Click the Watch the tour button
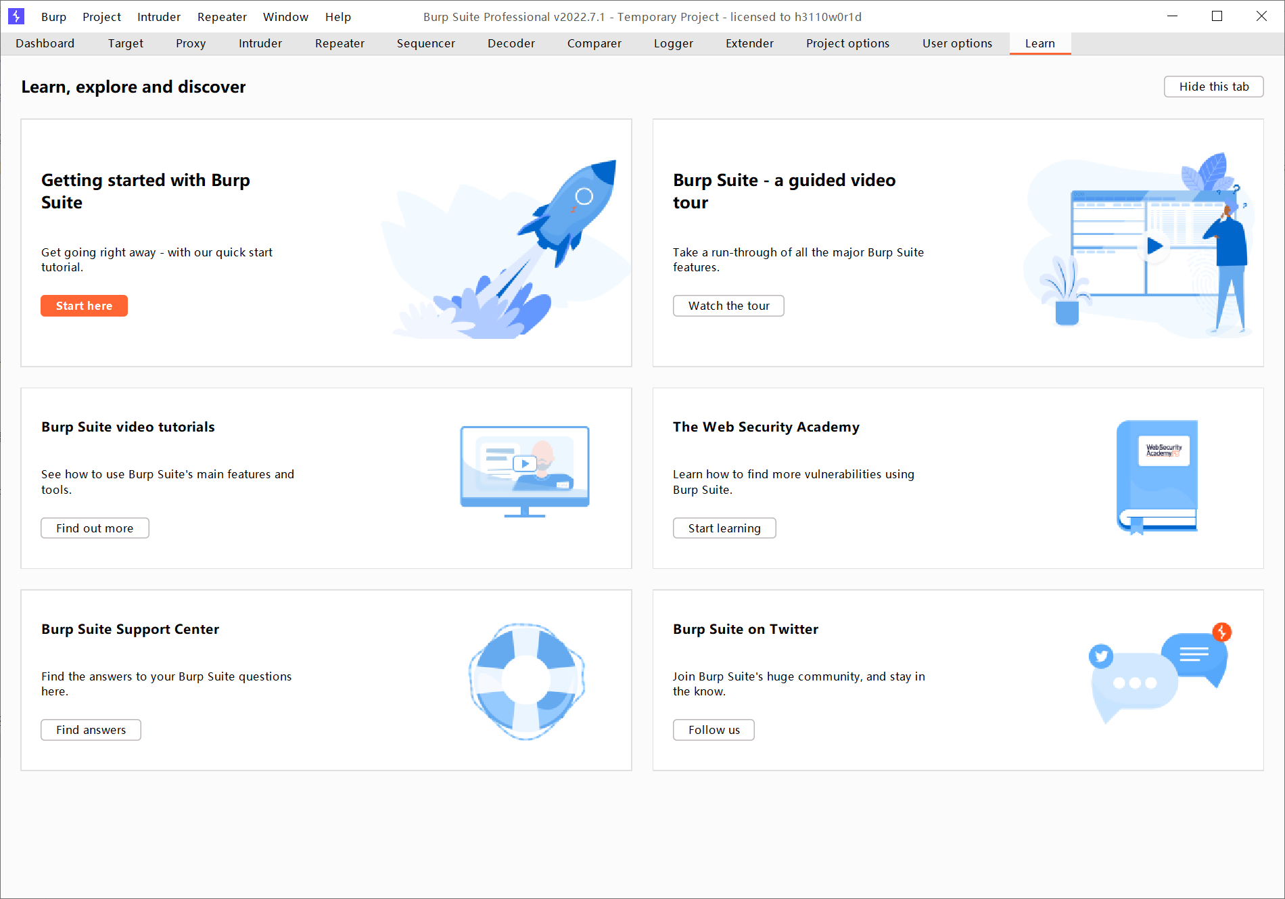 coord(728,306)
